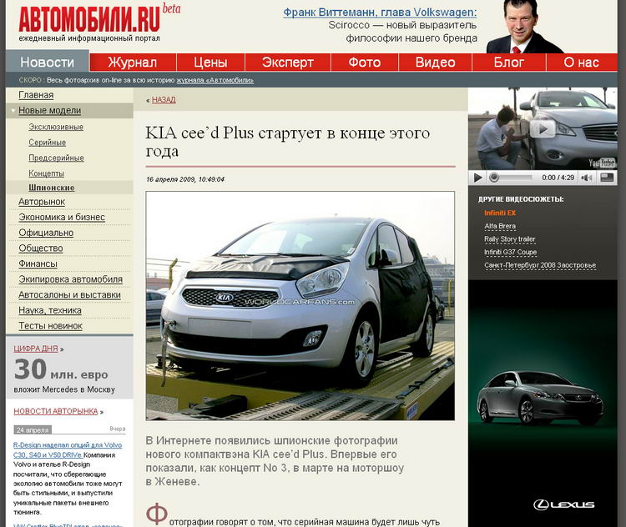Viewport: 626px width, 527px height.
Task: Open R-Design Volvo news article link
Action: tap(68, 449)
